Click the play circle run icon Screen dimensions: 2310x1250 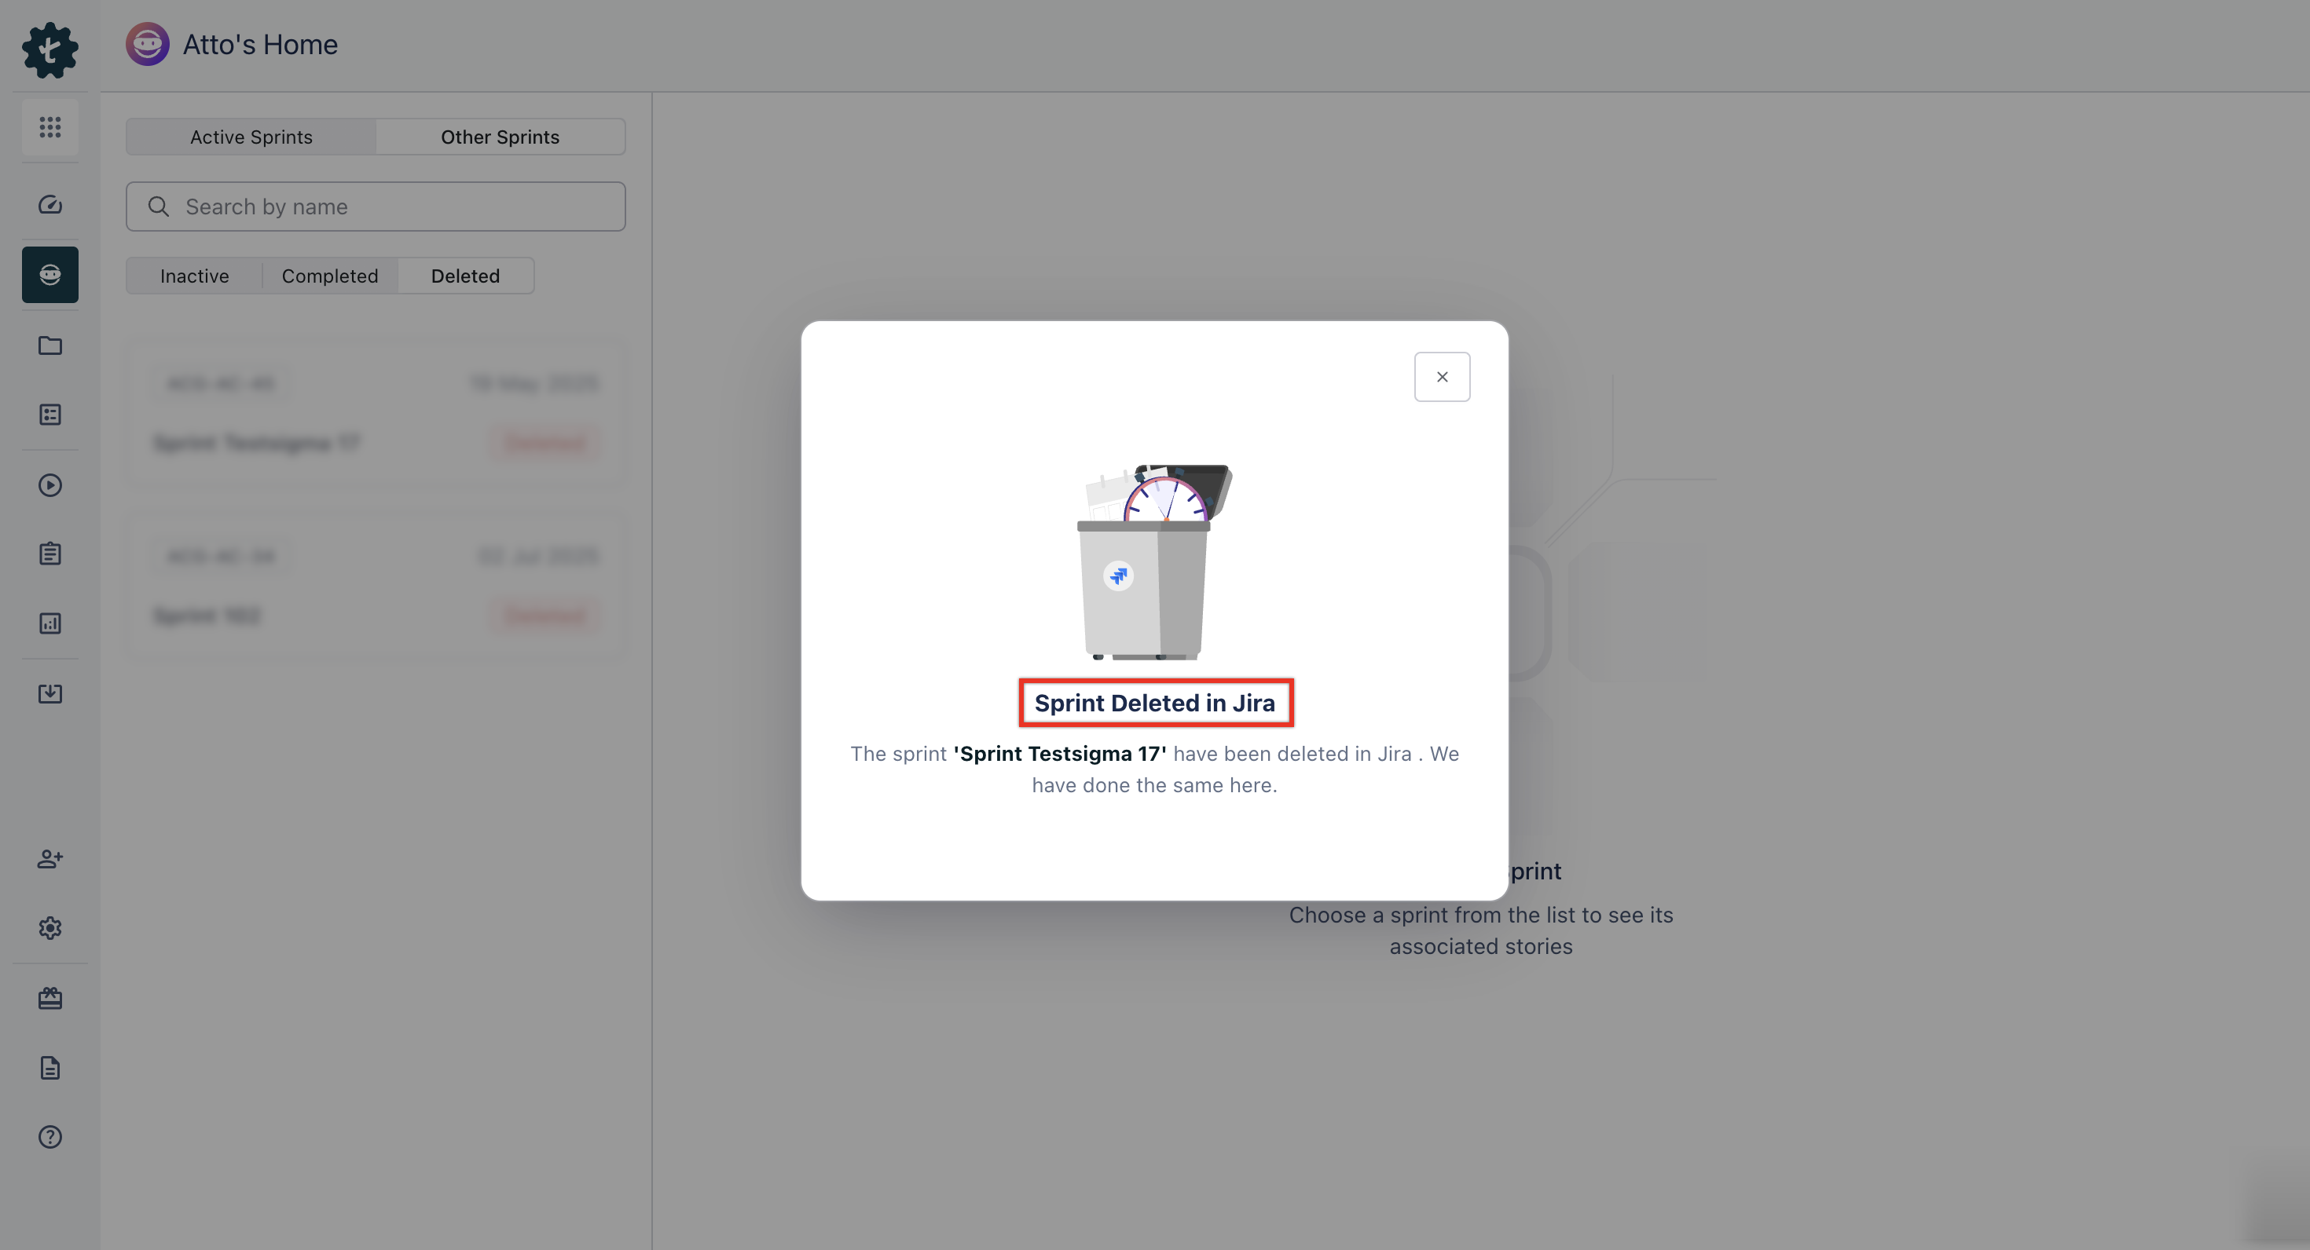point(49,484)
